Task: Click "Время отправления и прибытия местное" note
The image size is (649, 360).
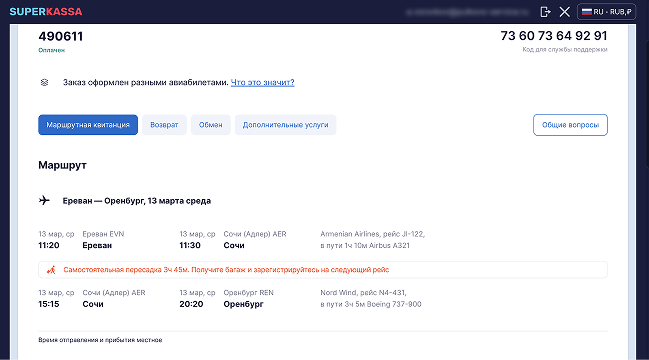Action: (100, 340)
